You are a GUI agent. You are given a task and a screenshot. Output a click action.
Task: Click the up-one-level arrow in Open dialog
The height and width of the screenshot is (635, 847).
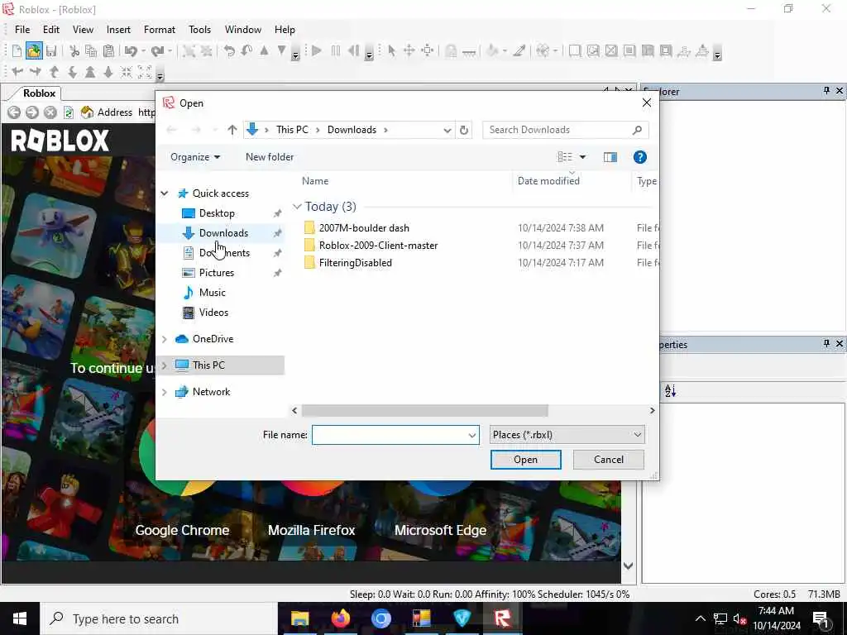(232, 130)
